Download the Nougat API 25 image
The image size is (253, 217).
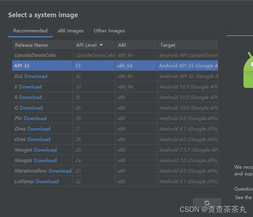45,150
